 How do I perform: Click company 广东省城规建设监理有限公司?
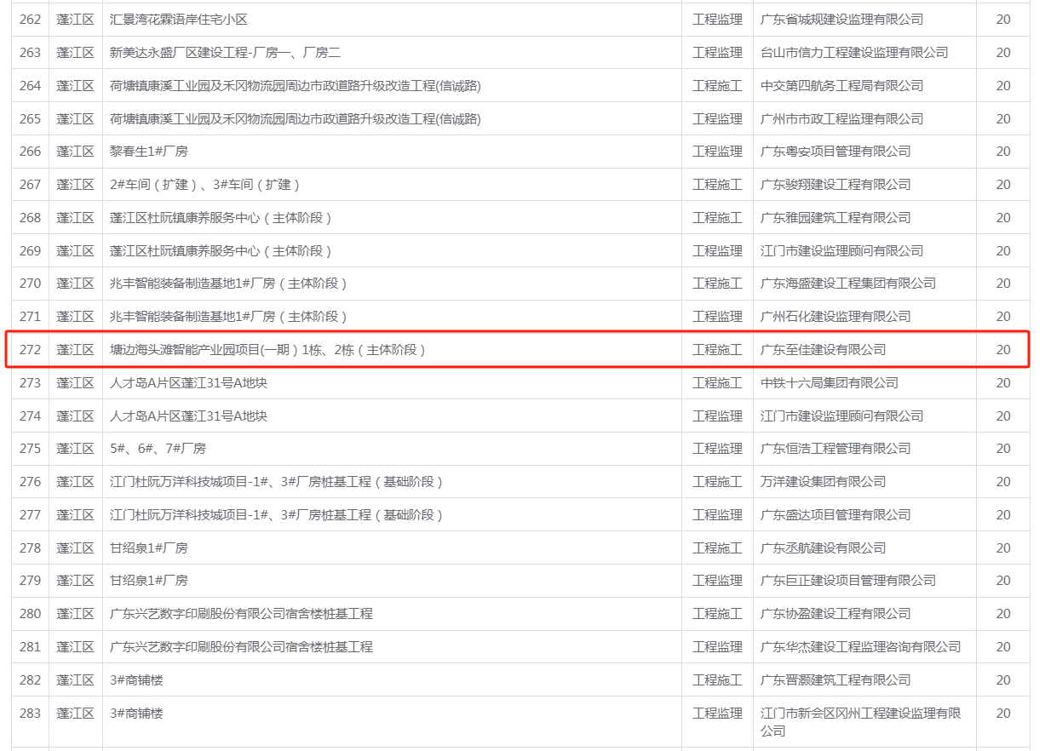[x=841, y=19]
